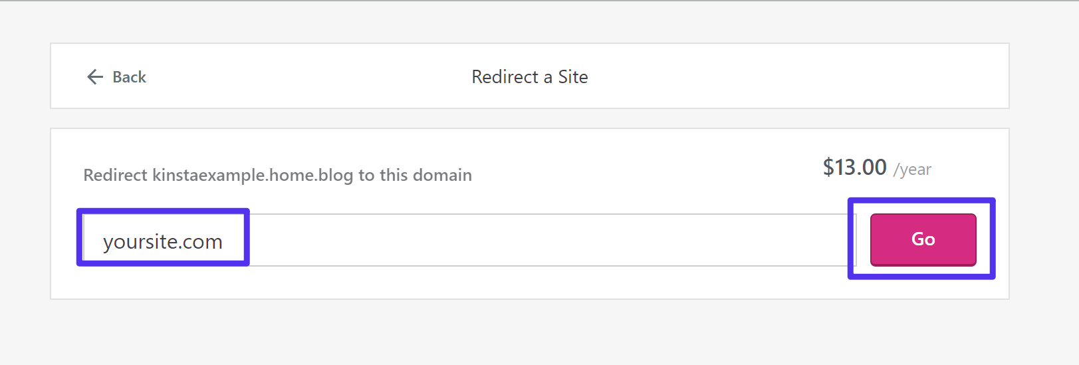Click the Go label on the pink button
The image size is (1079, 365).
pos(923,239)
